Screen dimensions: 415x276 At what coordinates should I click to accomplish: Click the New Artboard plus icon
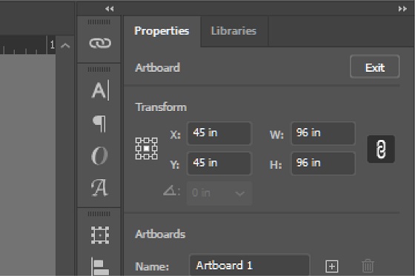pos(332,266)
